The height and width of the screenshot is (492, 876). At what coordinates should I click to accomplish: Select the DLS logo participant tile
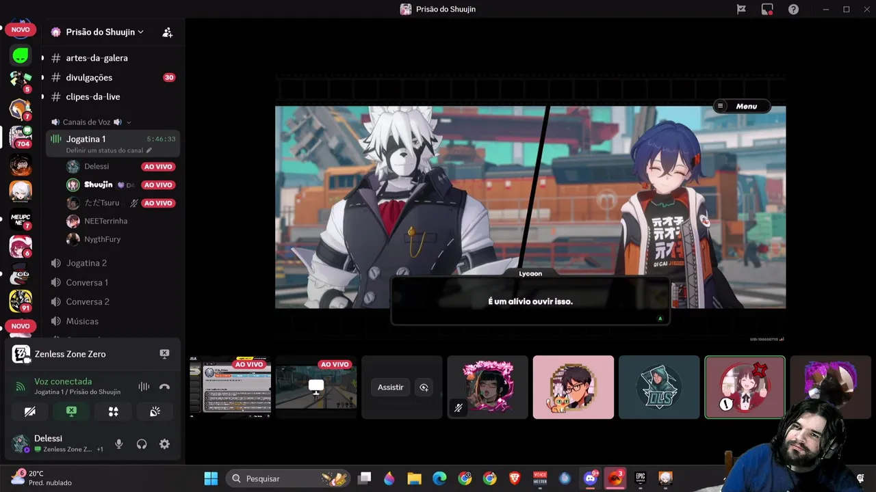659,387
